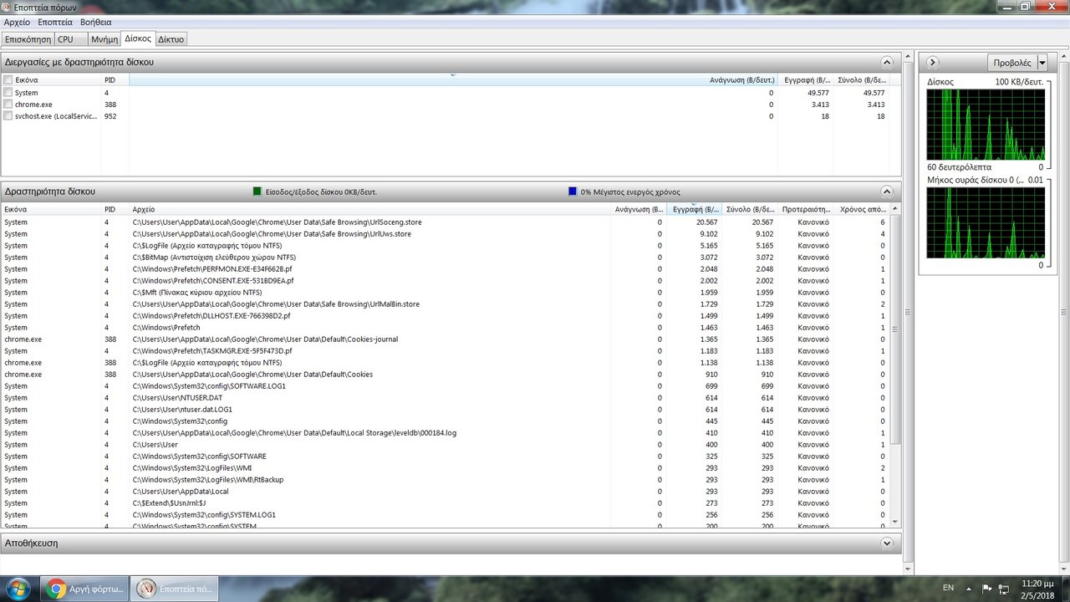Screen dimensions: 1070x602
Task: Sort by the Σύνολο column in disk activity
Action: tap(749, 209)
